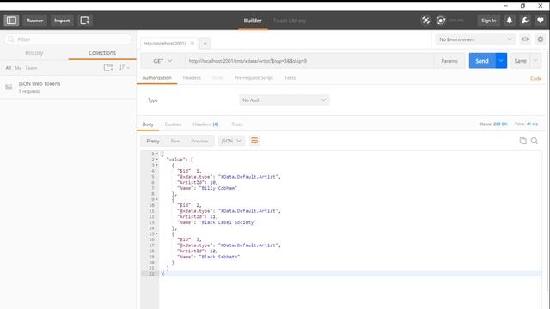Select the Authorization request tab
The height and width of the screenshot is (309, 550).
[x=156, y=78]
